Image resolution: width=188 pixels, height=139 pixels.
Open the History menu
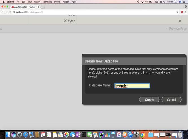(x=37, y=2)
